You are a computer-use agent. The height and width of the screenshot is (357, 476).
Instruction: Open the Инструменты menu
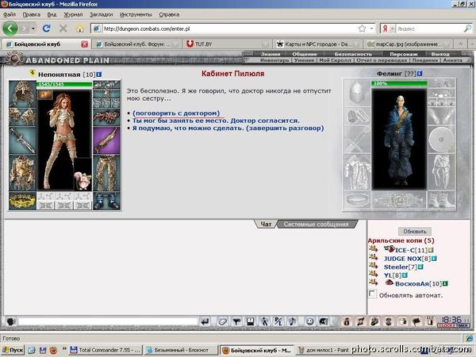136,14
